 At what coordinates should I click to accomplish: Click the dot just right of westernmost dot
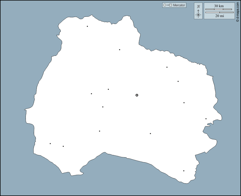coord(63,146)
